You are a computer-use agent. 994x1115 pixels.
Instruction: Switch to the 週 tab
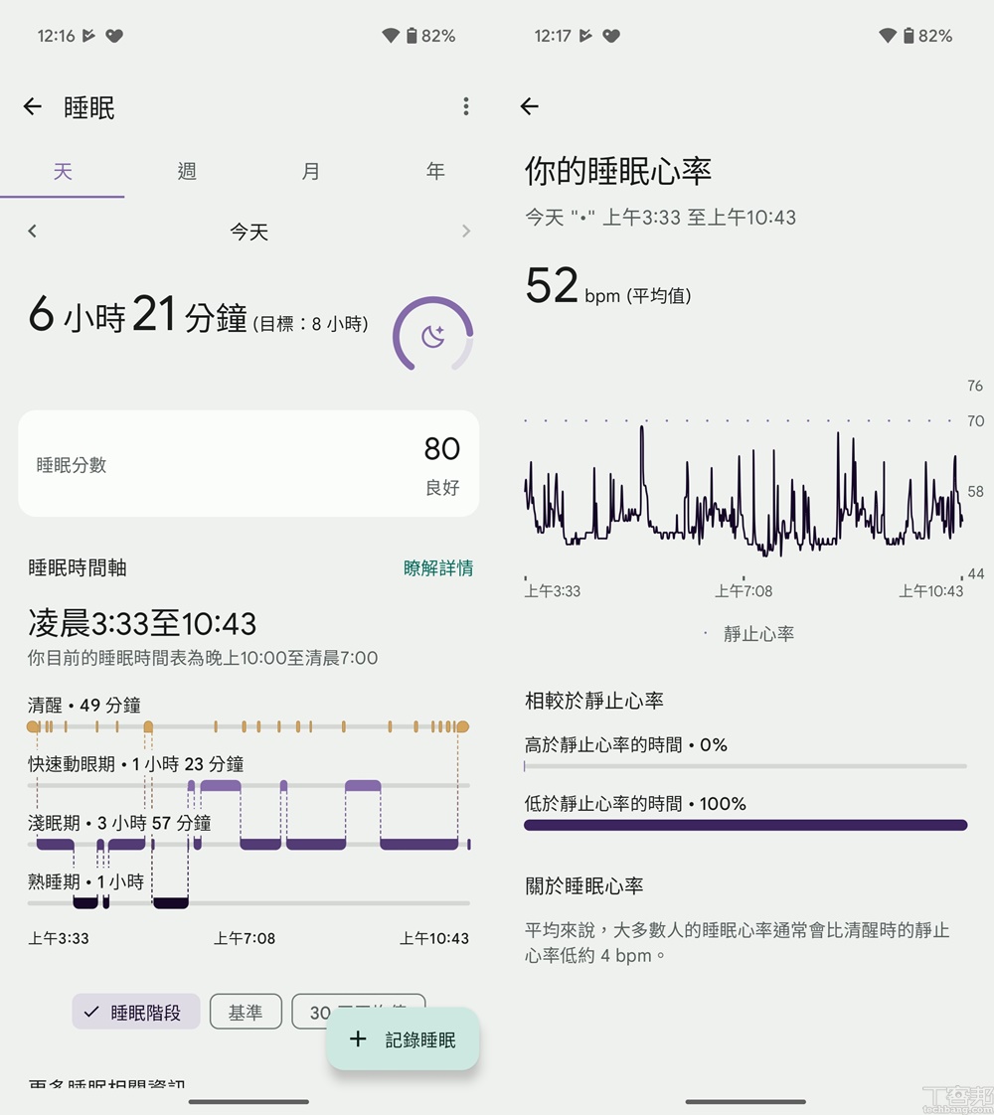coord(187,171)
